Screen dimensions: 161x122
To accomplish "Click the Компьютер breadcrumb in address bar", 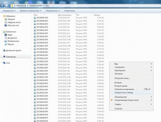I will pos(21,6).
